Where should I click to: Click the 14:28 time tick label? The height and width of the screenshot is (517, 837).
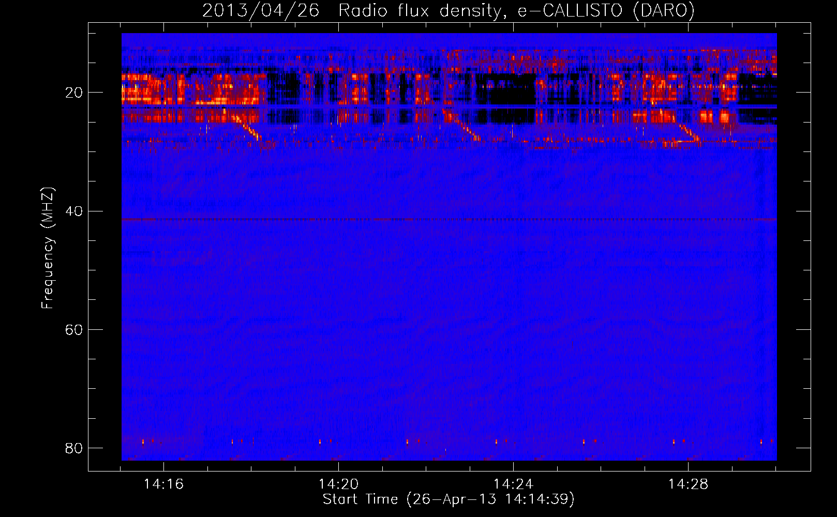tap(688, 484)
